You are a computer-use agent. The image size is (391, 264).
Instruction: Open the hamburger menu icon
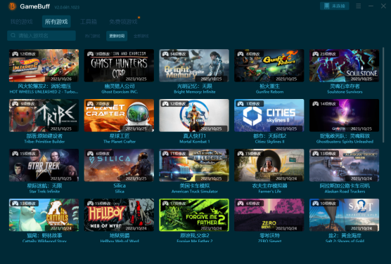point(359,6)
